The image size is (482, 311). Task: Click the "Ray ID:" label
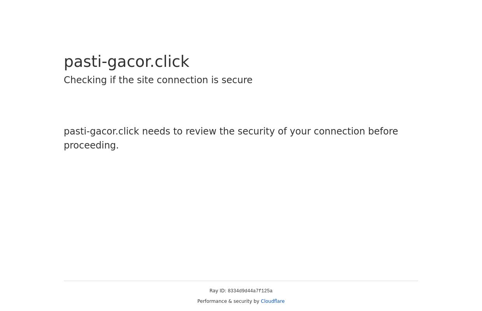[x=218, y=291]
